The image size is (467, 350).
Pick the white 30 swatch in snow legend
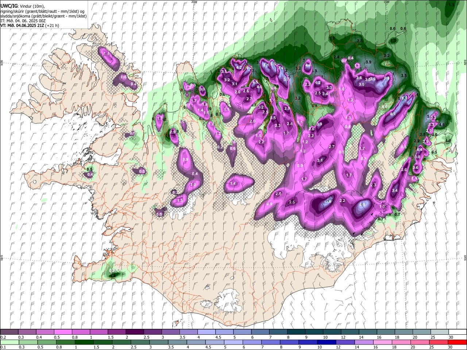pyautogui.click(x=457, y=332)
